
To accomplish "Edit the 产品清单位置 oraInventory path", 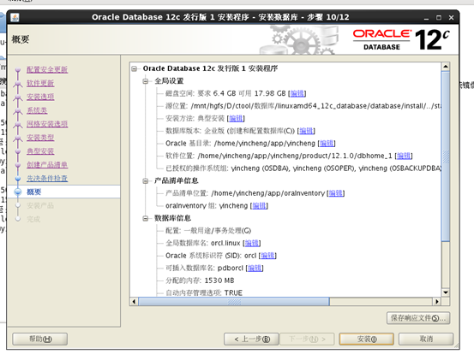I will point(336,193).
